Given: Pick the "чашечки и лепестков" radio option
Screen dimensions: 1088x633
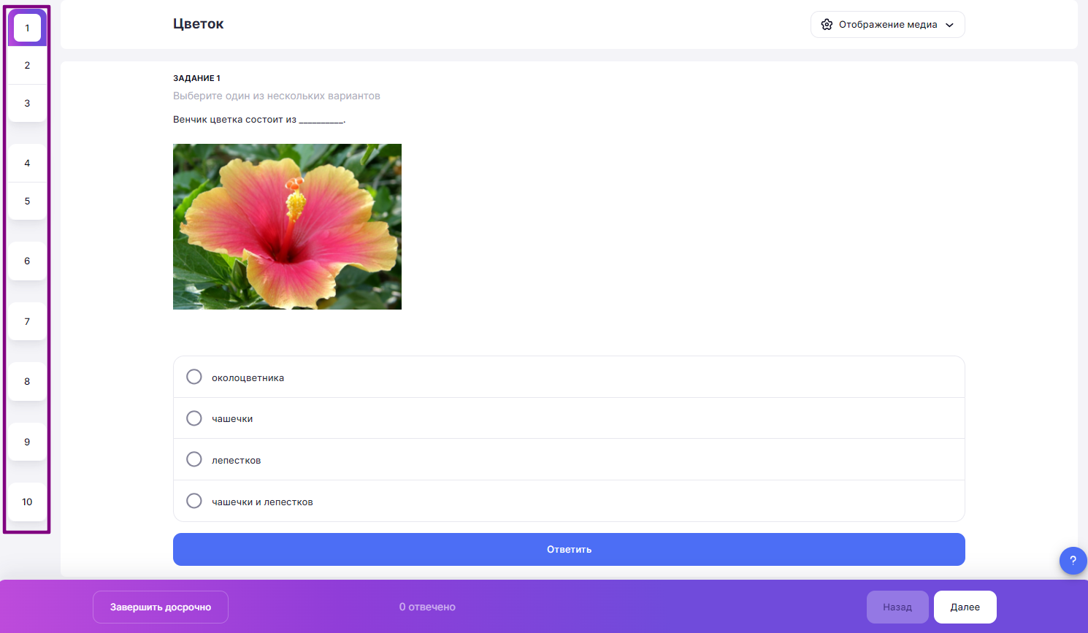Looking at the screenshot, I should point(194,501).
